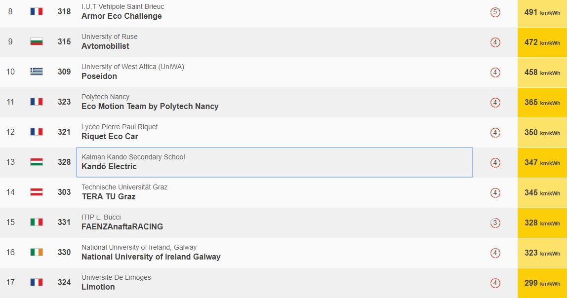Click rank number 10

10,72
